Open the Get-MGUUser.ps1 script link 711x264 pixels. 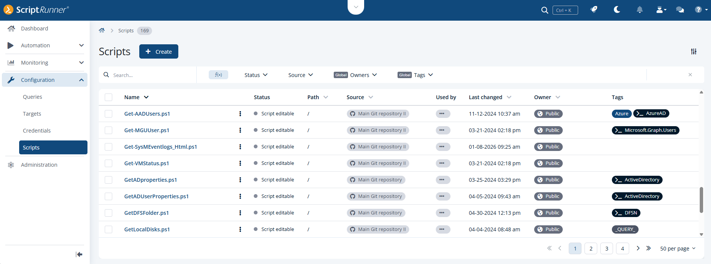[147, 130]
